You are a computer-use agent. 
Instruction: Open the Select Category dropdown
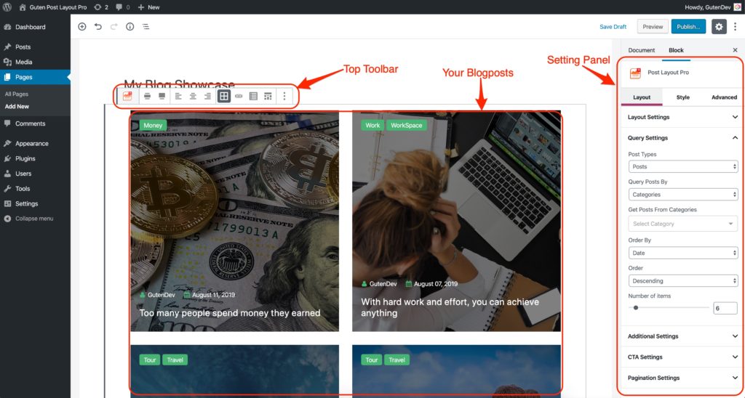pos(682,224)
